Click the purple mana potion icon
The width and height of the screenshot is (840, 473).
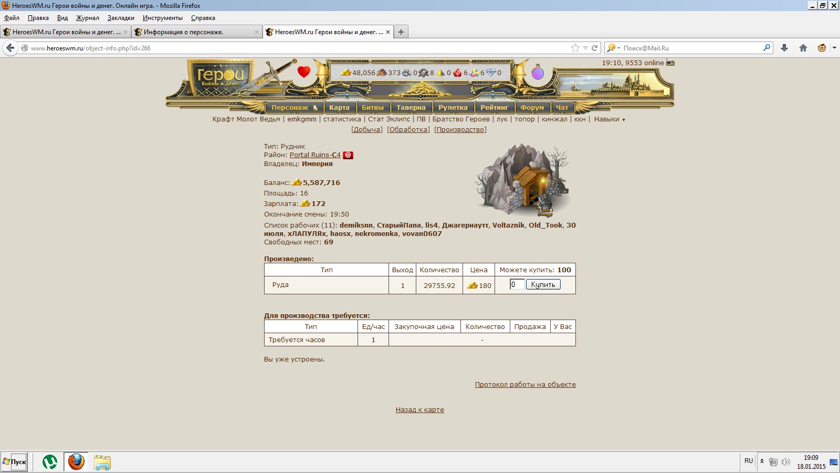(x=538, y=73)
